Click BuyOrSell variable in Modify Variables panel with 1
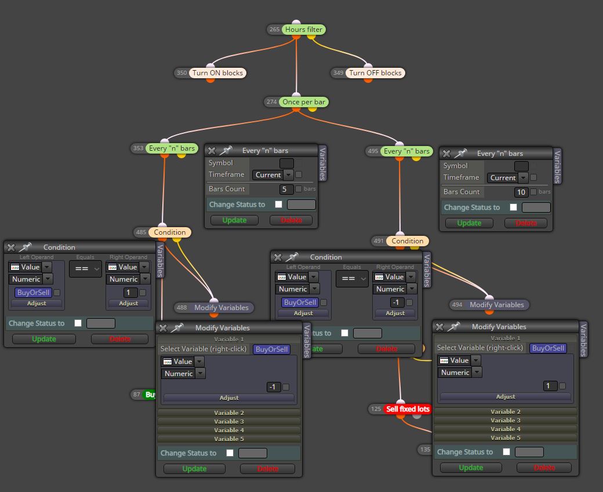 (x=548, y=348)
